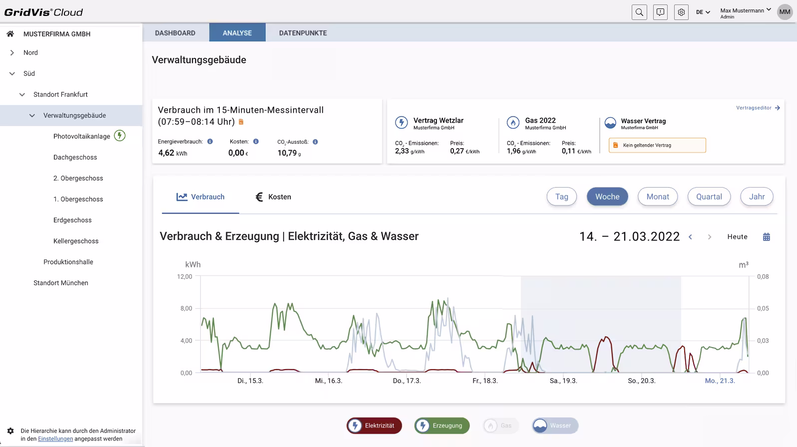Expand the Nord tree node

[x=12, y=53]
